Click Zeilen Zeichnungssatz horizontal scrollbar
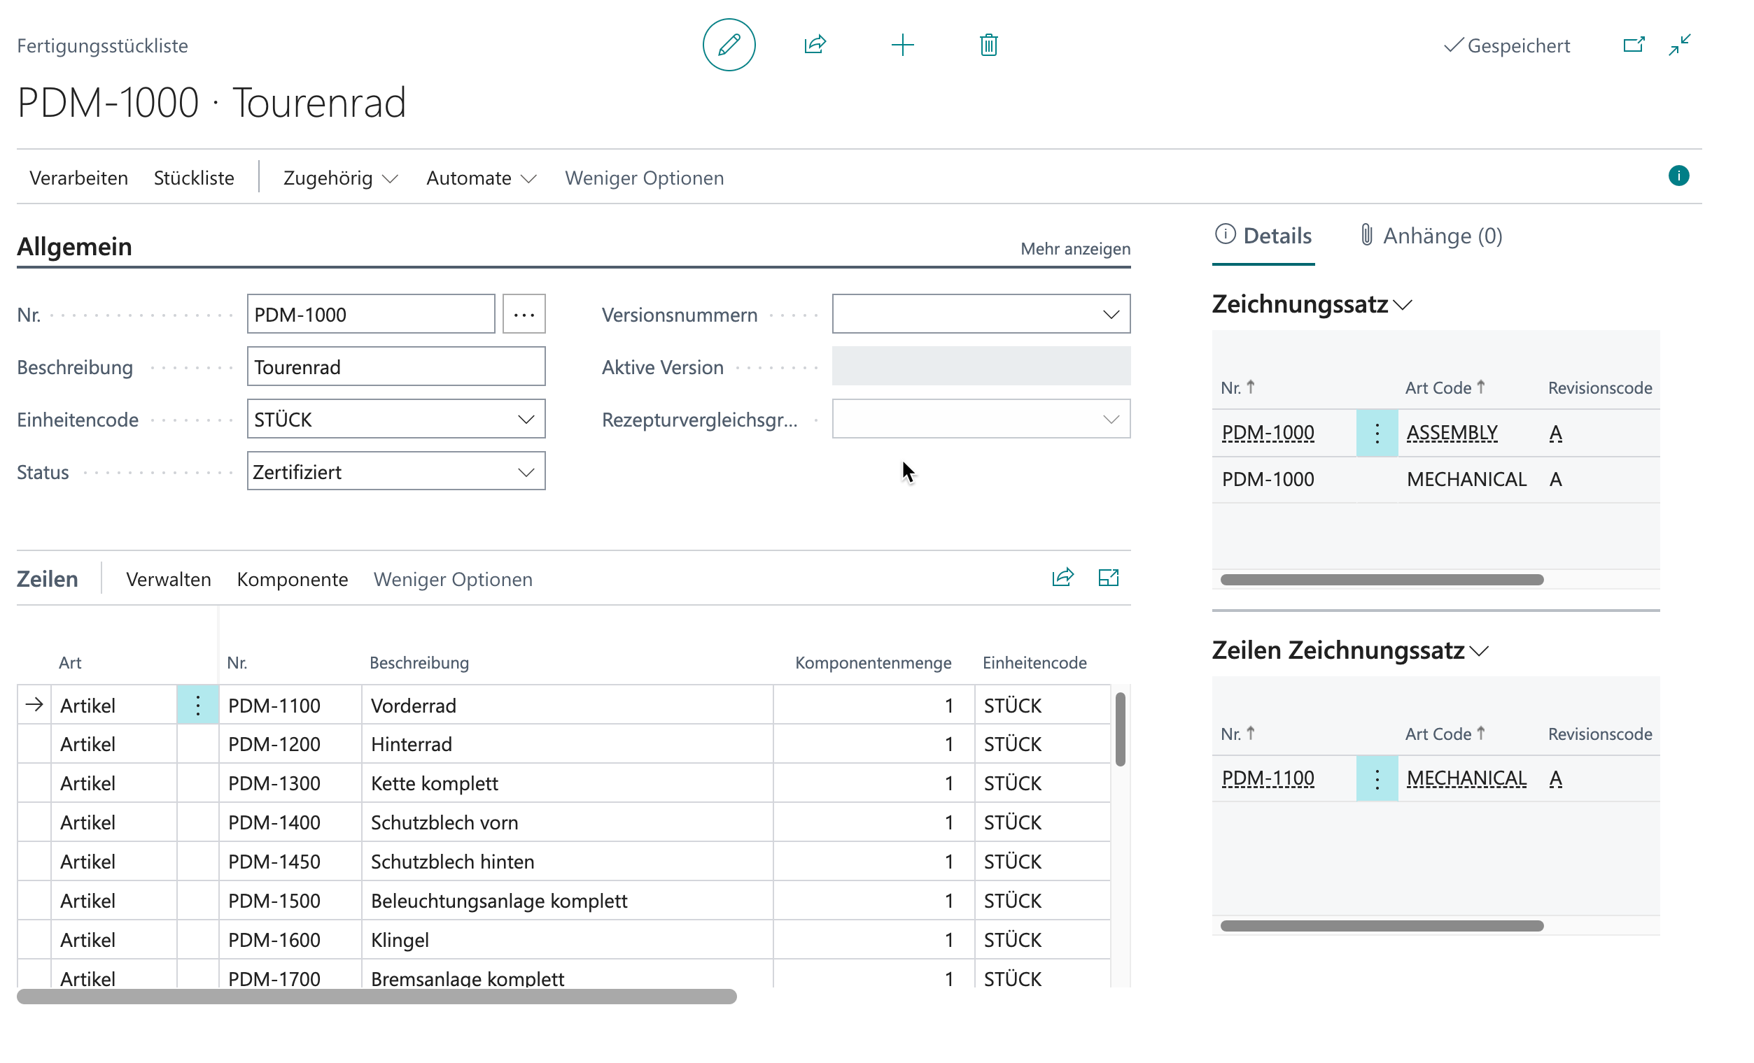The image size is (1754, 1063). tap(1381, 925)
